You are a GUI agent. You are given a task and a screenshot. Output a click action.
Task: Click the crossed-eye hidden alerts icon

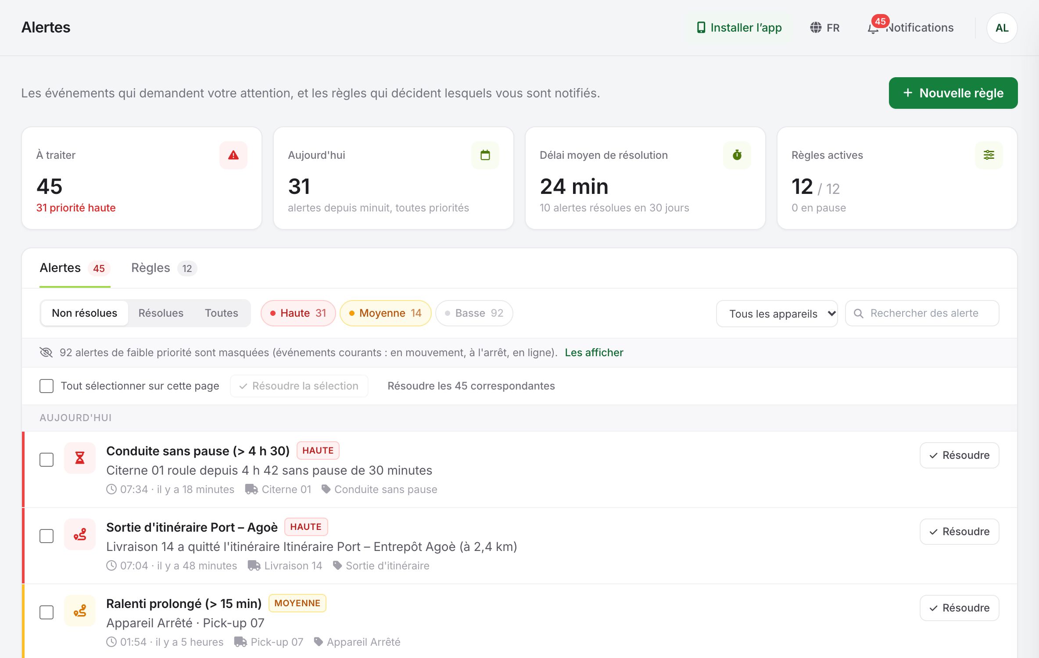click(x=46, y=352)
